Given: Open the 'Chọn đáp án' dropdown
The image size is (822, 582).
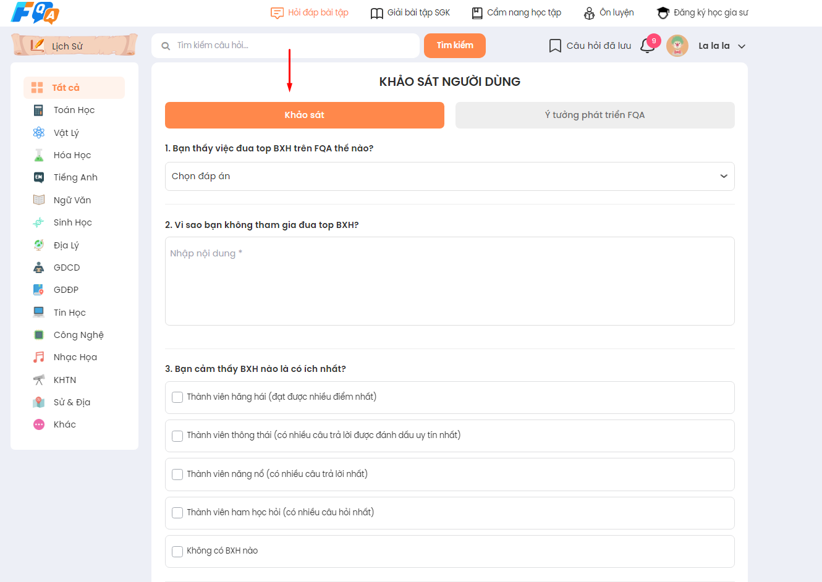Looking at the screenshot, I should [449, 176].
